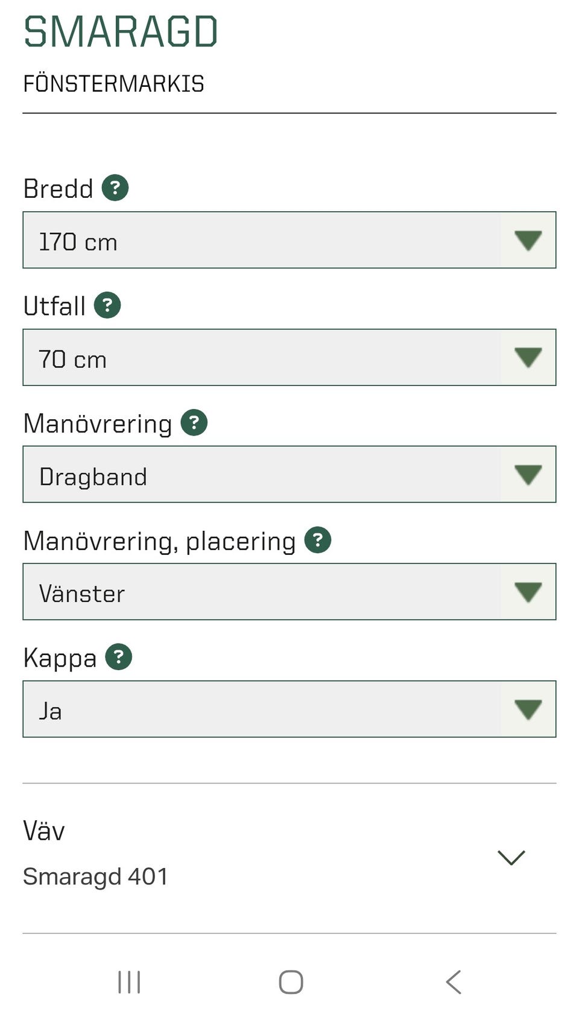Screen dimensions: 579x1017
Task: Click the Smaragd 401 fabric text
Action: click(x=95, y=876)
